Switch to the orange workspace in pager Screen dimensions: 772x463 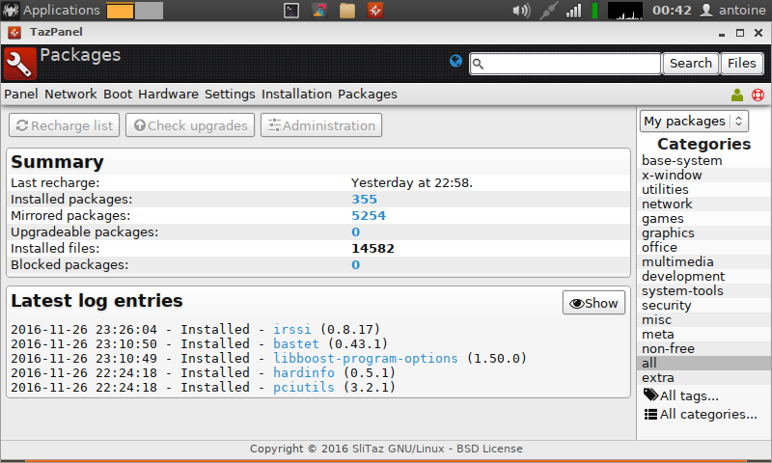coord(120,11)
